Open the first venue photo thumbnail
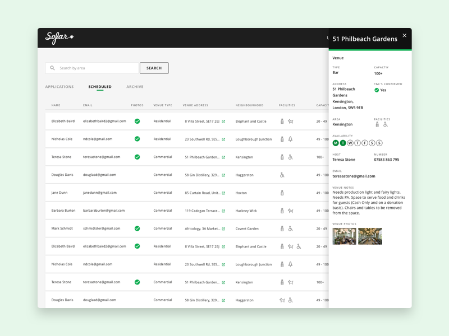The width and height of the screenshot is (449, 336). click(344, 236)
